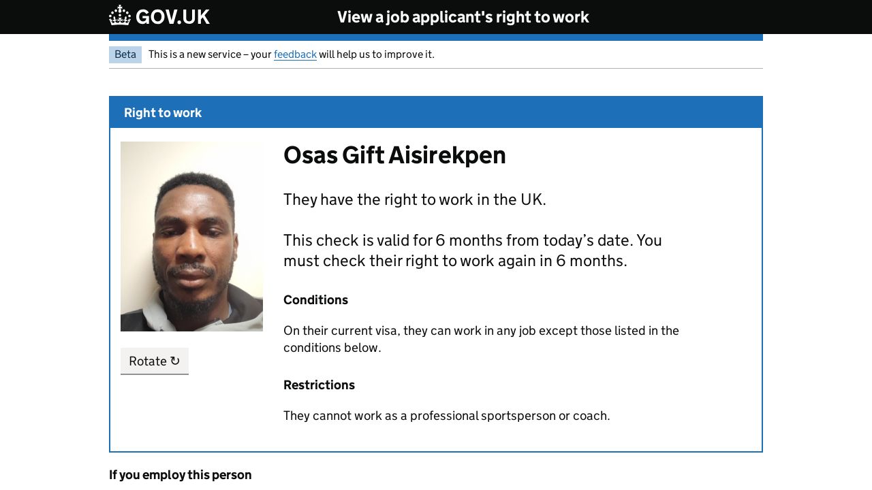Viewport: 872px width, 490px height.
Task: Click the applicant photo thumbnail
Action: 191,236
